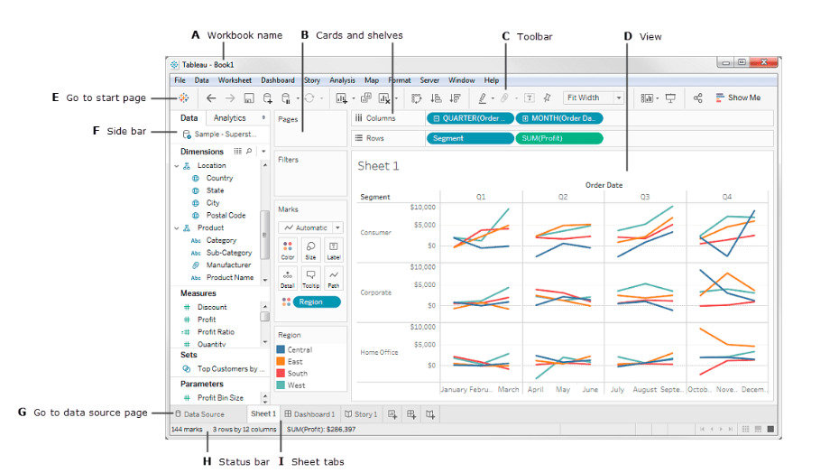Add a new worksheet tab icon

[392, 414]
